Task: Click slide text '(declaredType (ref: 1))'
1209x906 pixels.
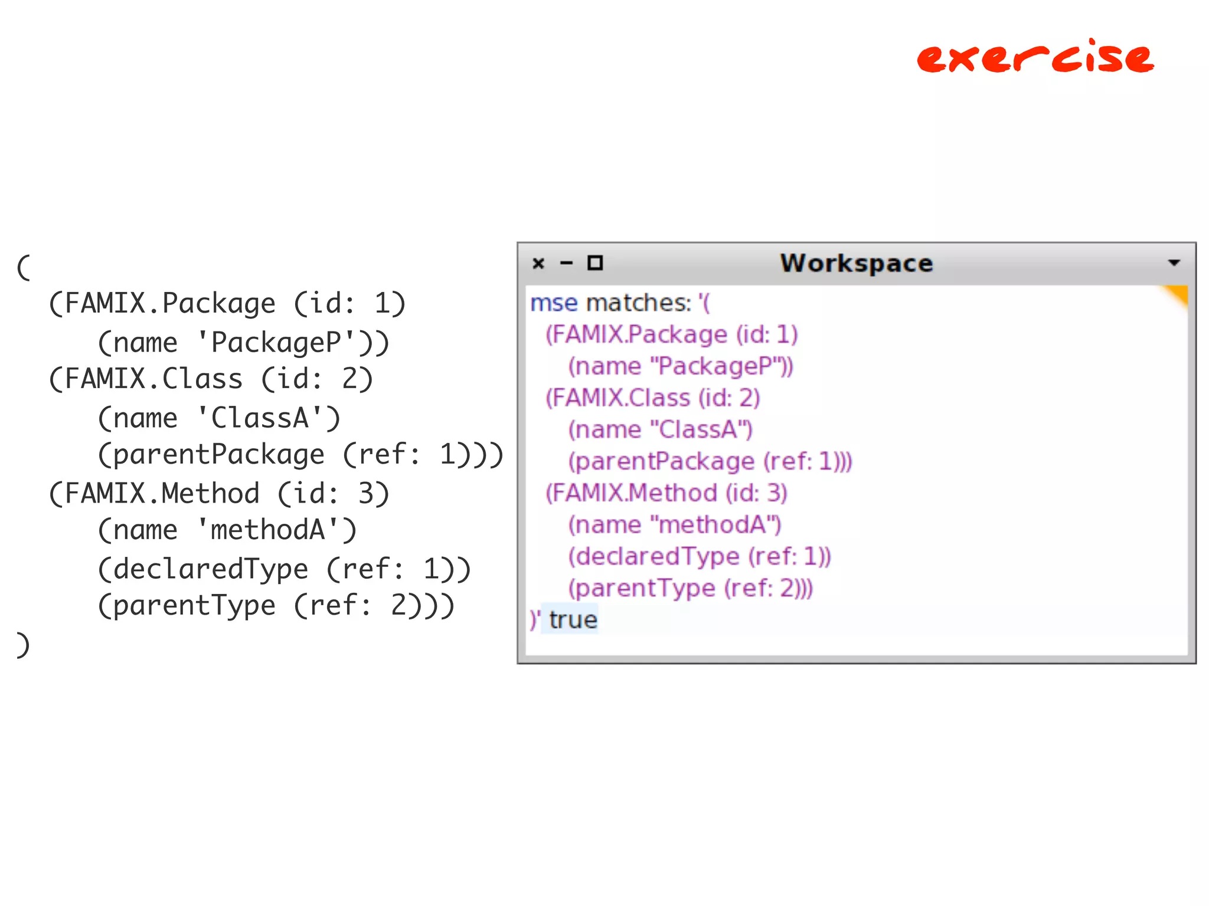Action: (x=285, y=570)
